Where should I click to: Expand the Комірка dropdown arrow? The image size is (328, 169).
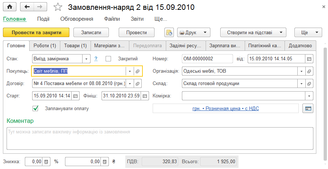click(x=309, y=96)
